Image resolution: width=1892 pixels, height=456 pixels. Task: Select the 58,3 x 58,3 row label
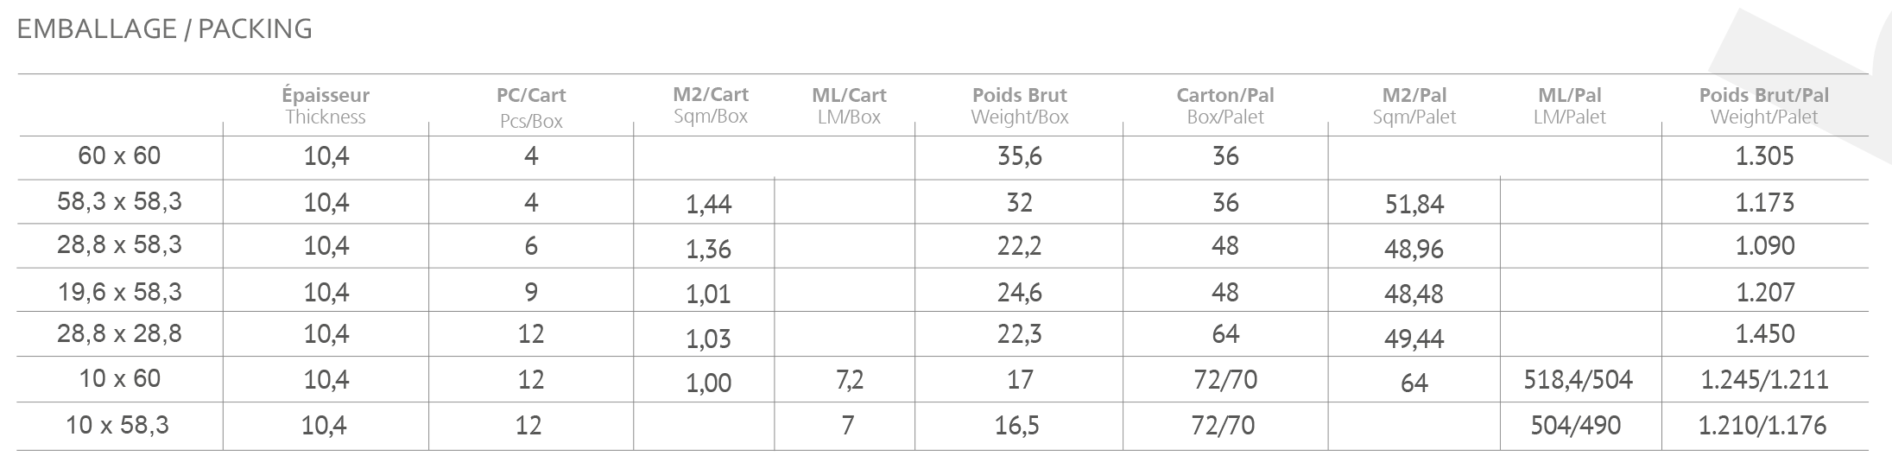click(x=119, y=202)
